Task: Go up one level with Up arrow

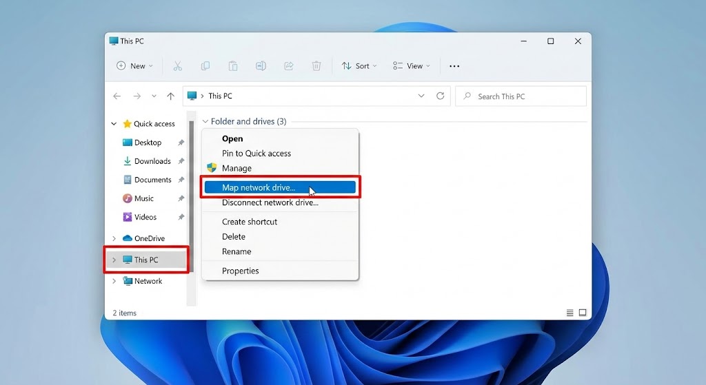Action: [x=171, y=96]
